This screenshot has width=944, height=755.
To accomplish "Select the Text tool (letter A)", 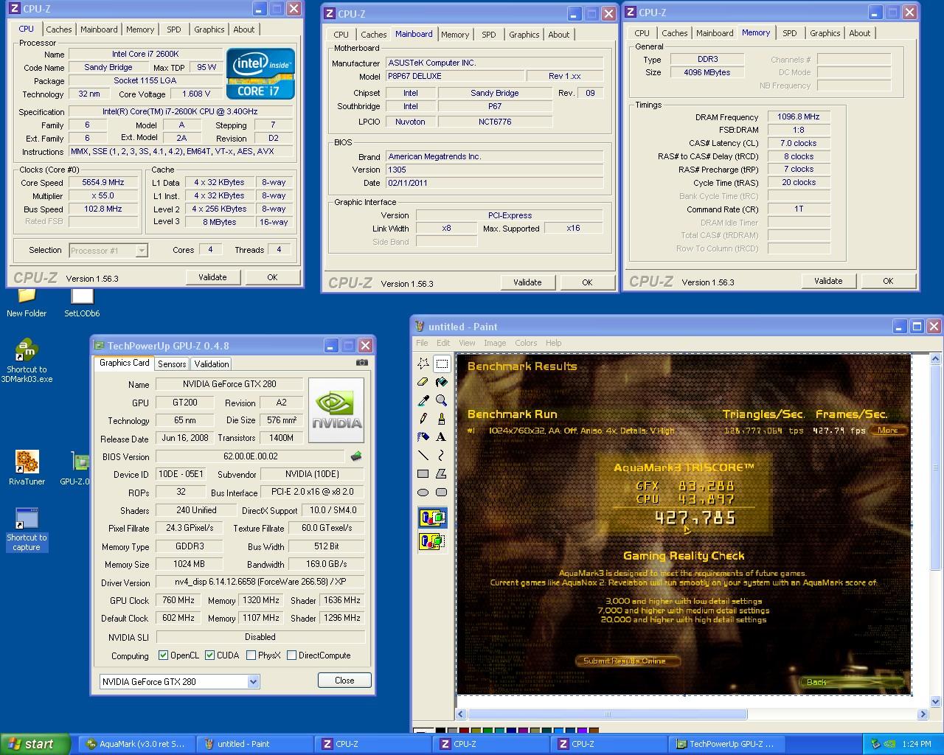I will (441, 436).
